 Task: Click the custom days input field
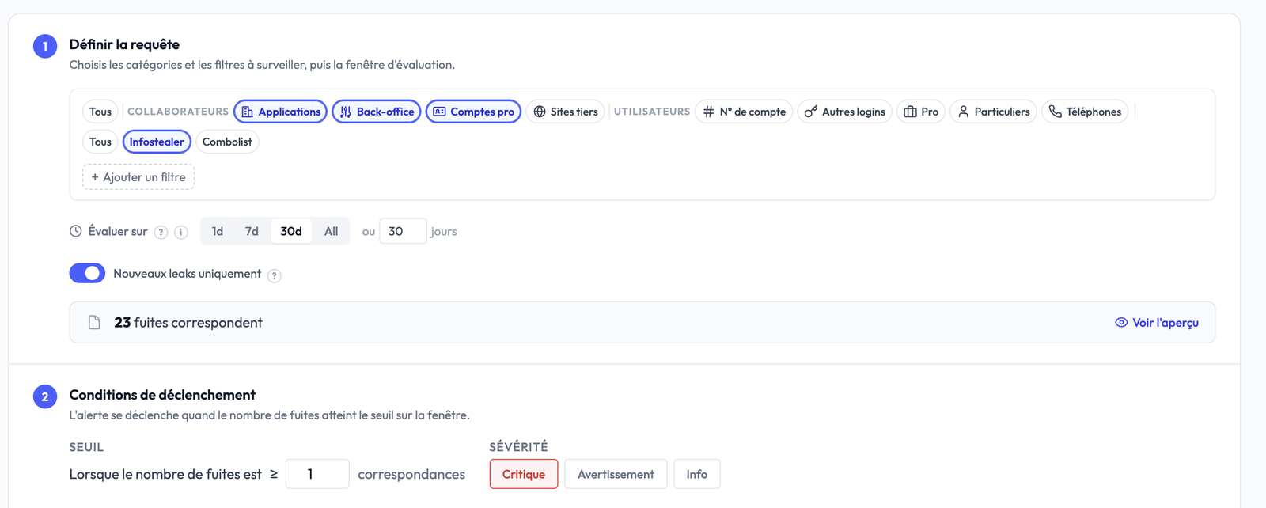tap(403, 231)
